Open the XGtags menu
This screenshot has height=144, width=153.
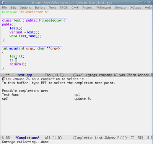tap(136, 8)
